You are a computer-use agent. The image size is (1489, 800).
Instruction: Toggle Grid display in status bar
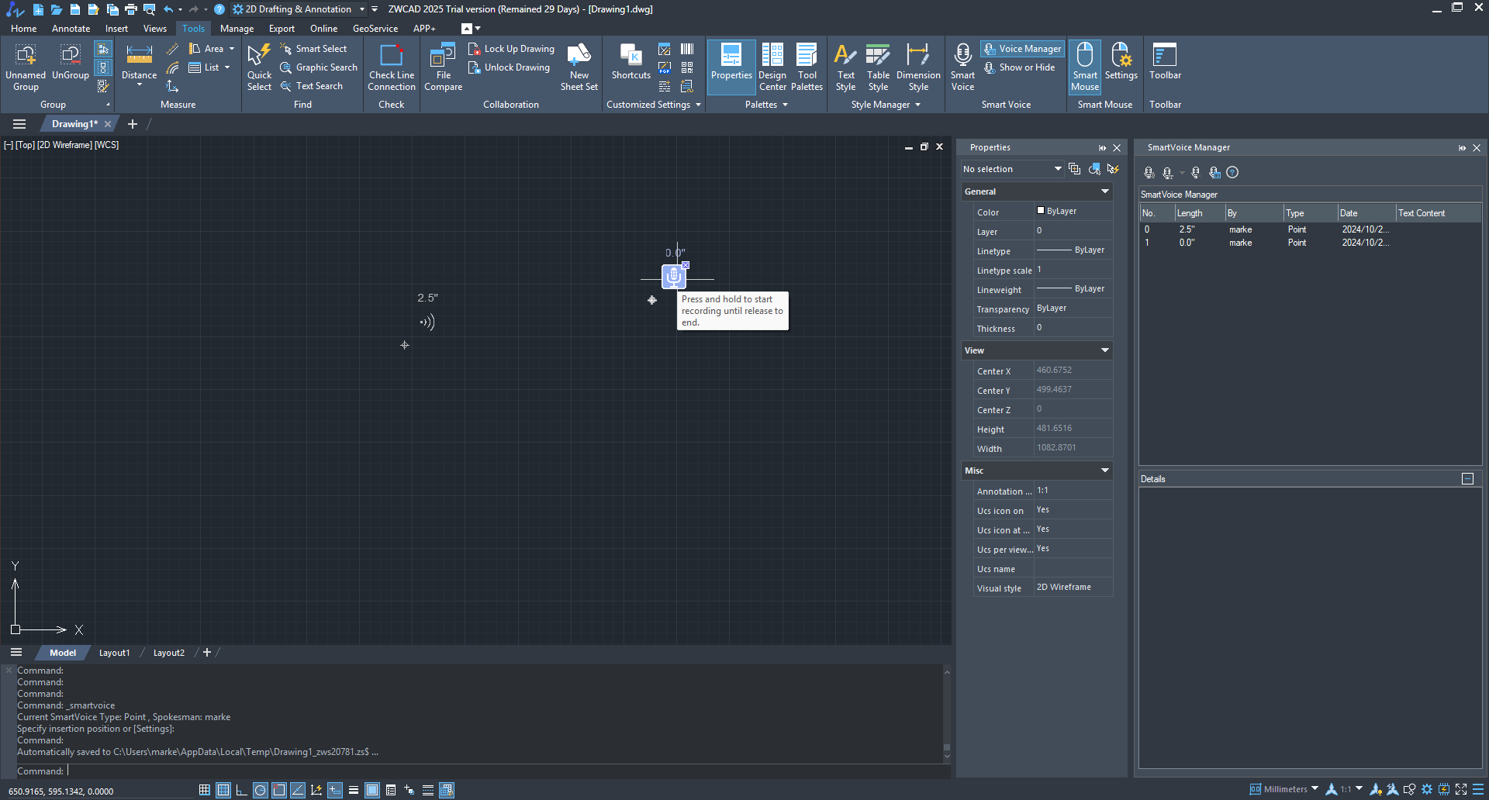223,790
